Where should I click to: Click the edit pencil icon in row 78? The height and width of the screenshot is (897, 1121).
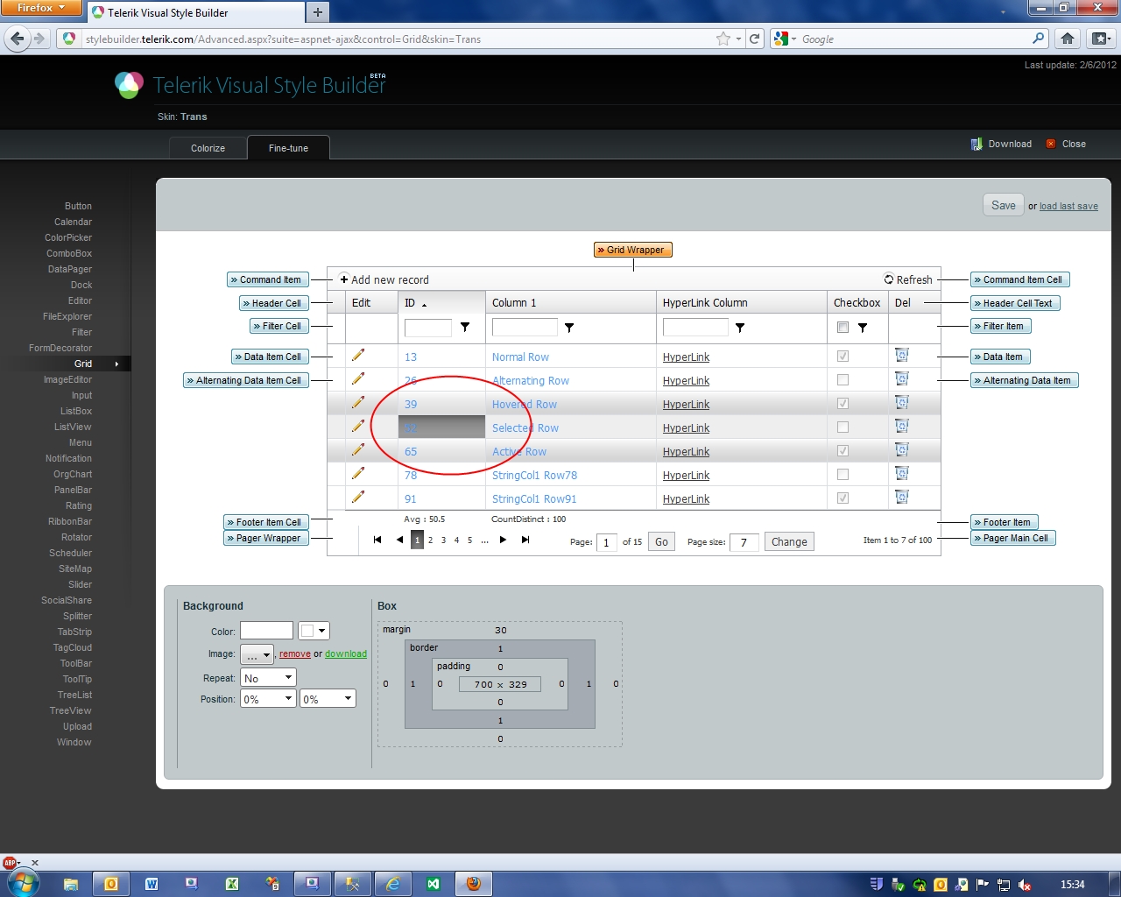[357, 473]
